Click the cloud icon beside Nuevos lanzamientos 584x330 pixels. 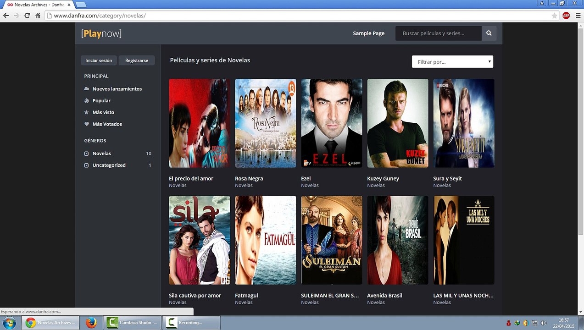[x=87, y=89]
